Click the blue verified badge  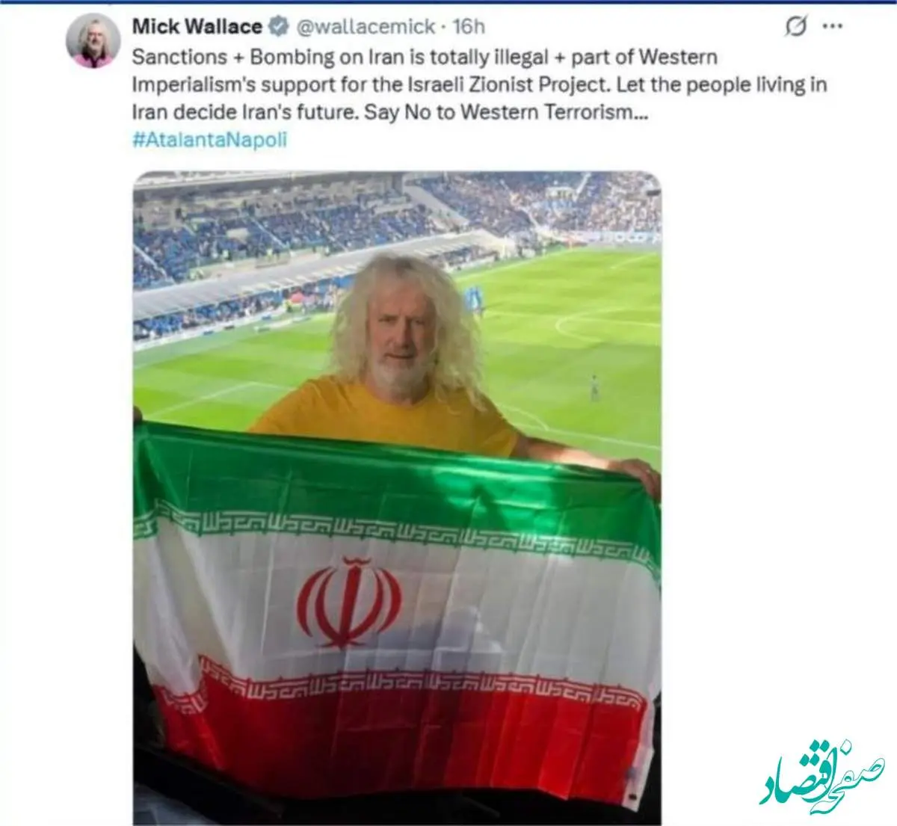277,27
